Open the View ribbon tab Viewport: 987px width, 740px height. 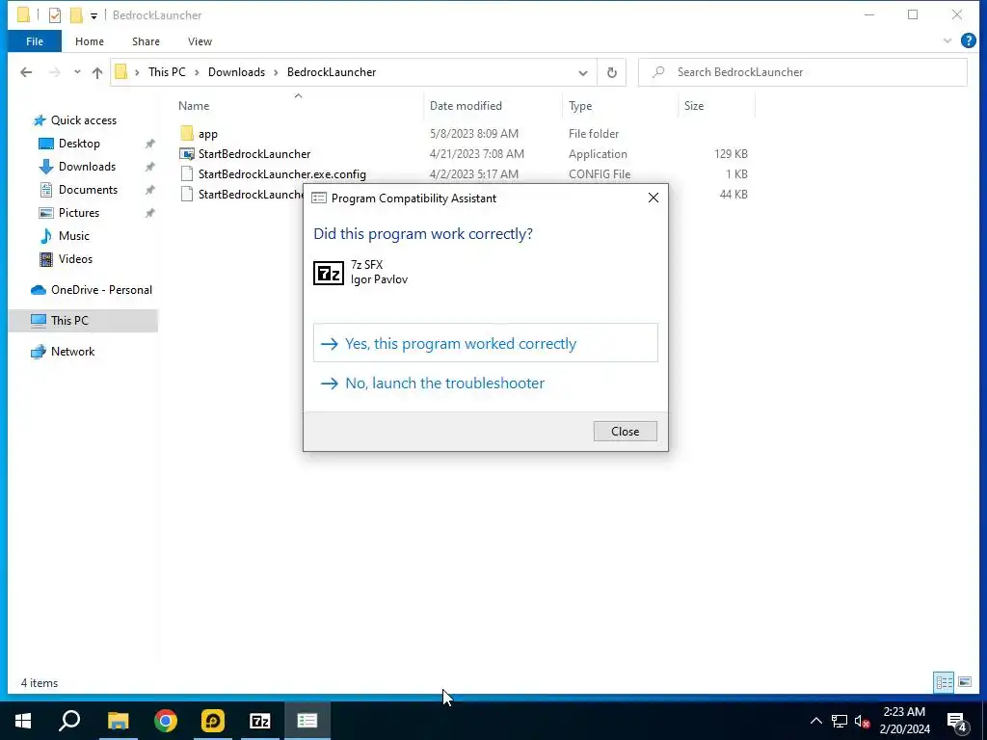(200, 41)
